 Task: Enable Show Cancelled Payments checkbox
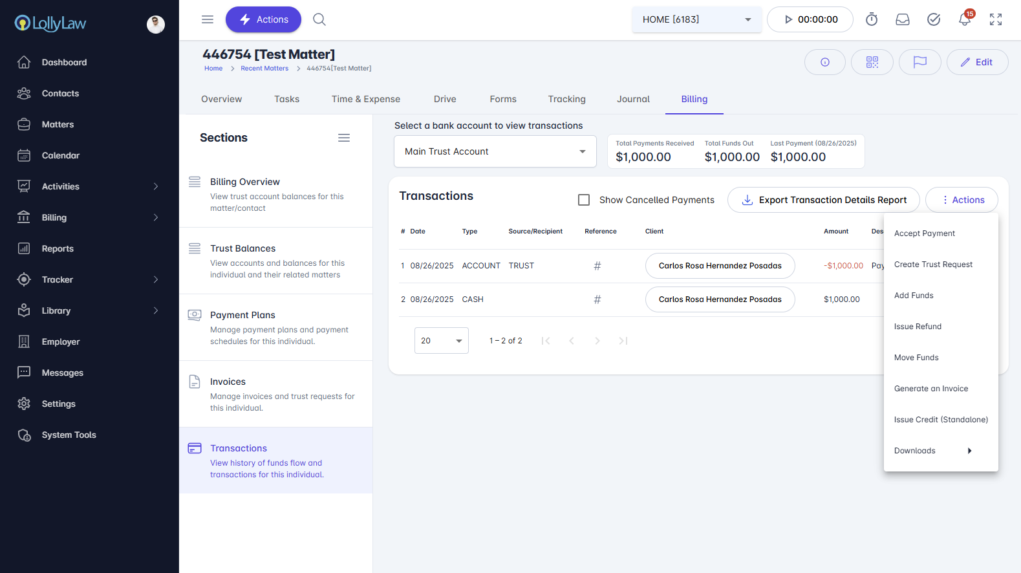[x=584, y=200]
